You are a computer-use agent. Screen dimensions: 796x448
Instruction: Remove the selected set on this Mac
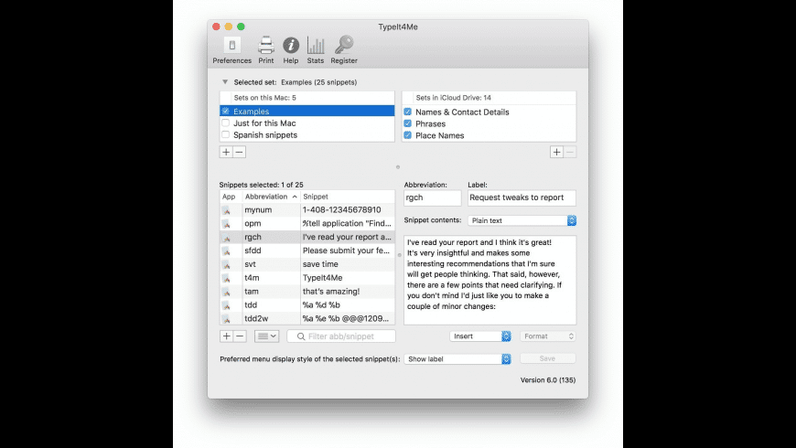(x=239, y=152)
